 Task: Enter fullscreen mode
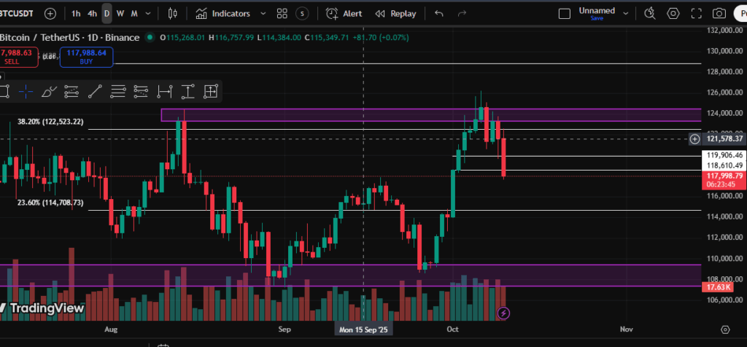pos(696,13)
